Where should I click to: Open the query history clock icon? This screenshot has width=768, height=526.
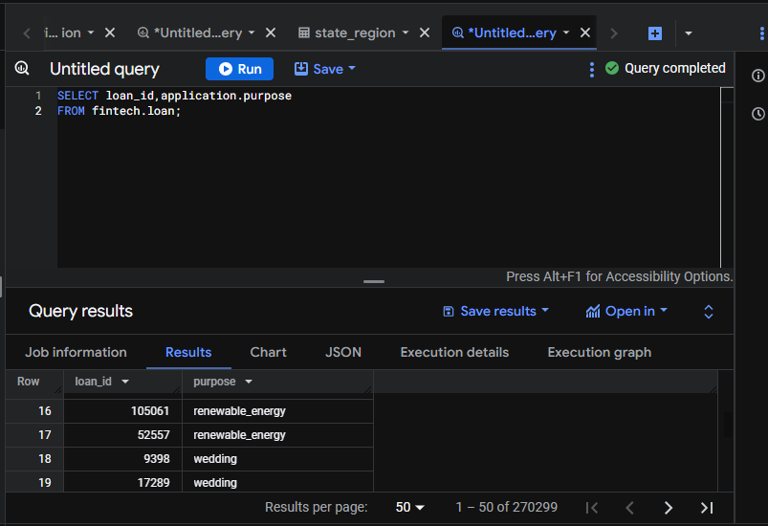pyautogui.click(x=758, y=114)
